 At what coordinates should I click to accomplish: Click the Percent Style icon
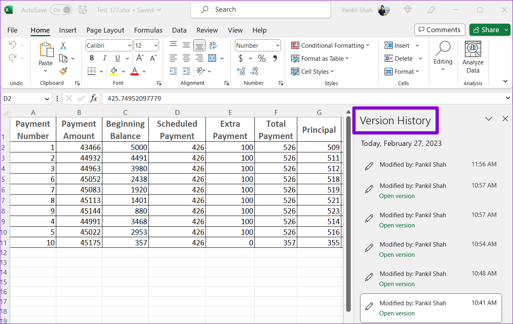261,58
